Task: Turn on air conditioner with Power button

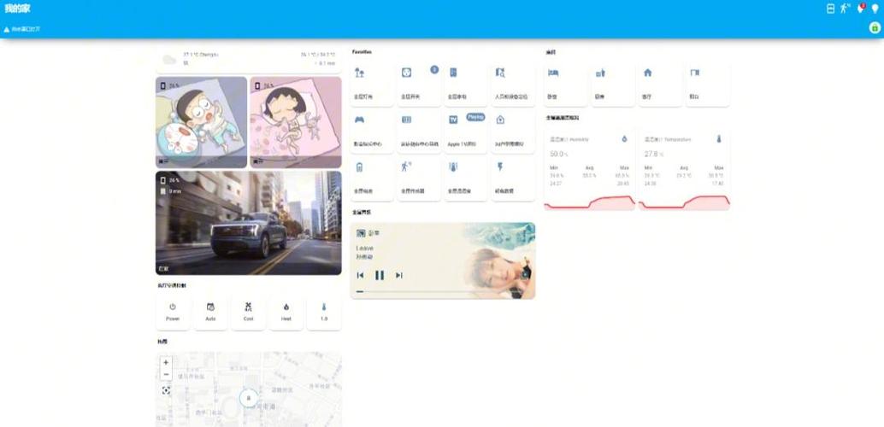Action: tap(173, 312)
